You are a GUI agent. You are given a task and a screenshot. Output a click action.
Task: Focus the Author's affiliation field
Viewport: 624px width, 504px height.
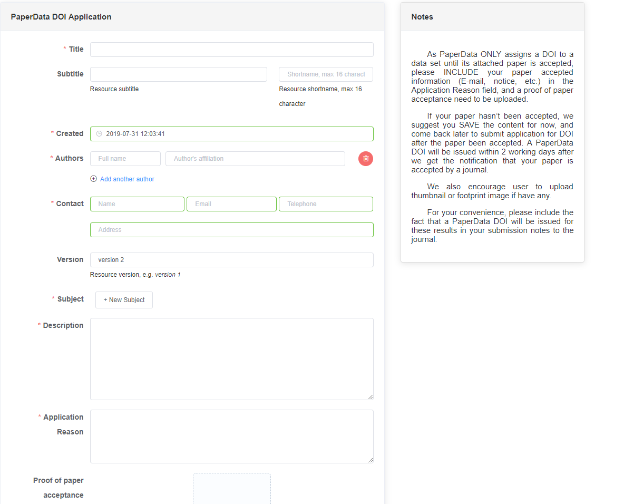[x=255, y=159]
